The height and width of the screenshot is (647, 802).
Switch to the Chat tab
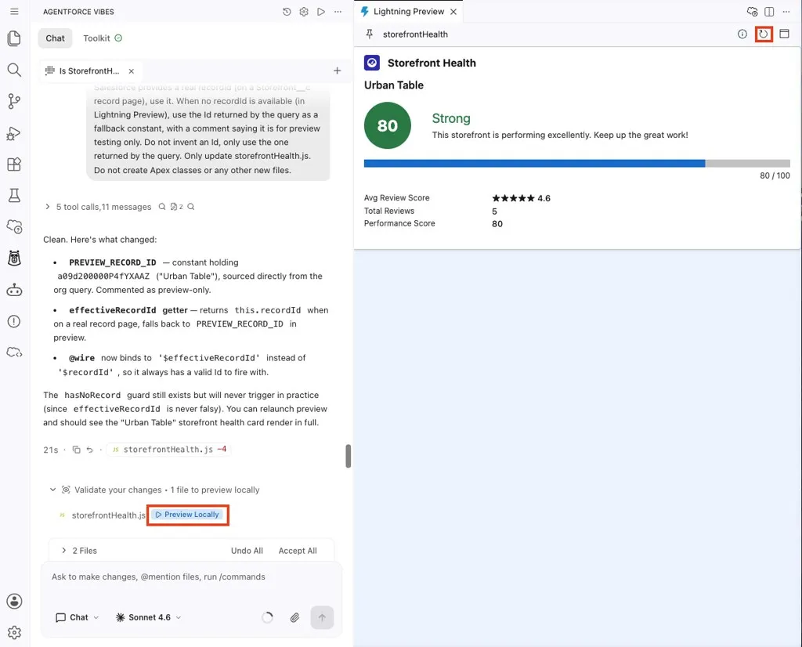(56, 38)
